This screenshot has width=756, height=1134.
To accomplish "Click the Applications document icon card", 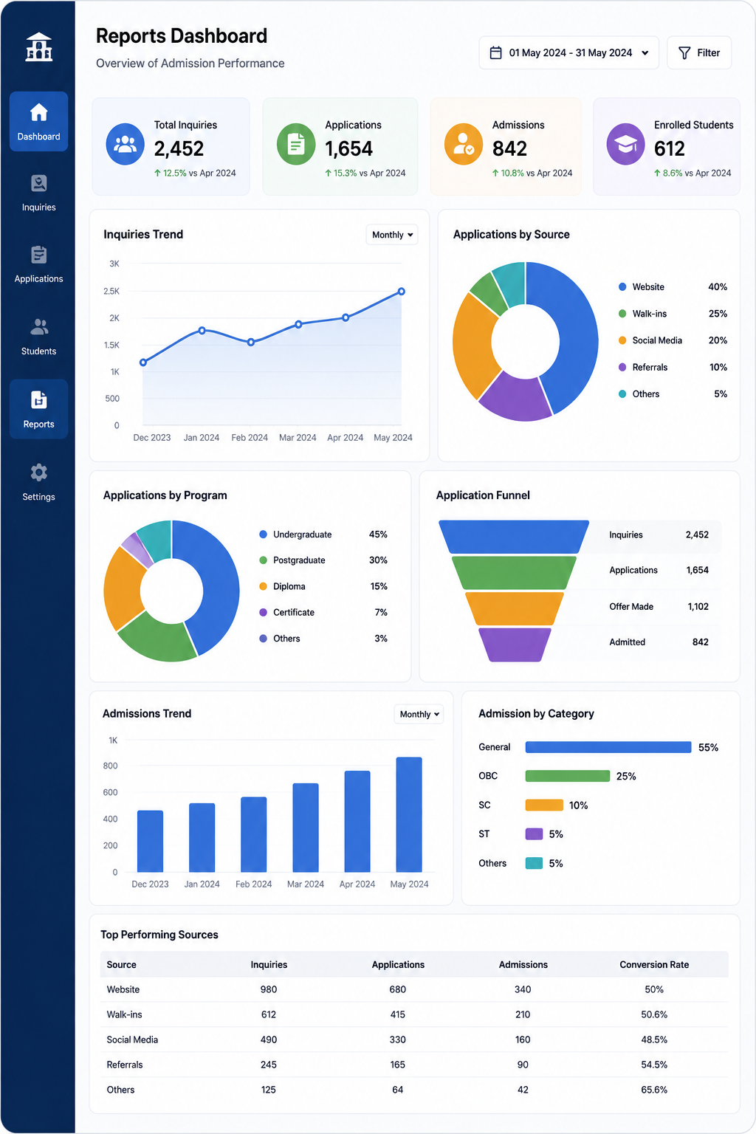I will pyautogui.click(x=296, y=143).
